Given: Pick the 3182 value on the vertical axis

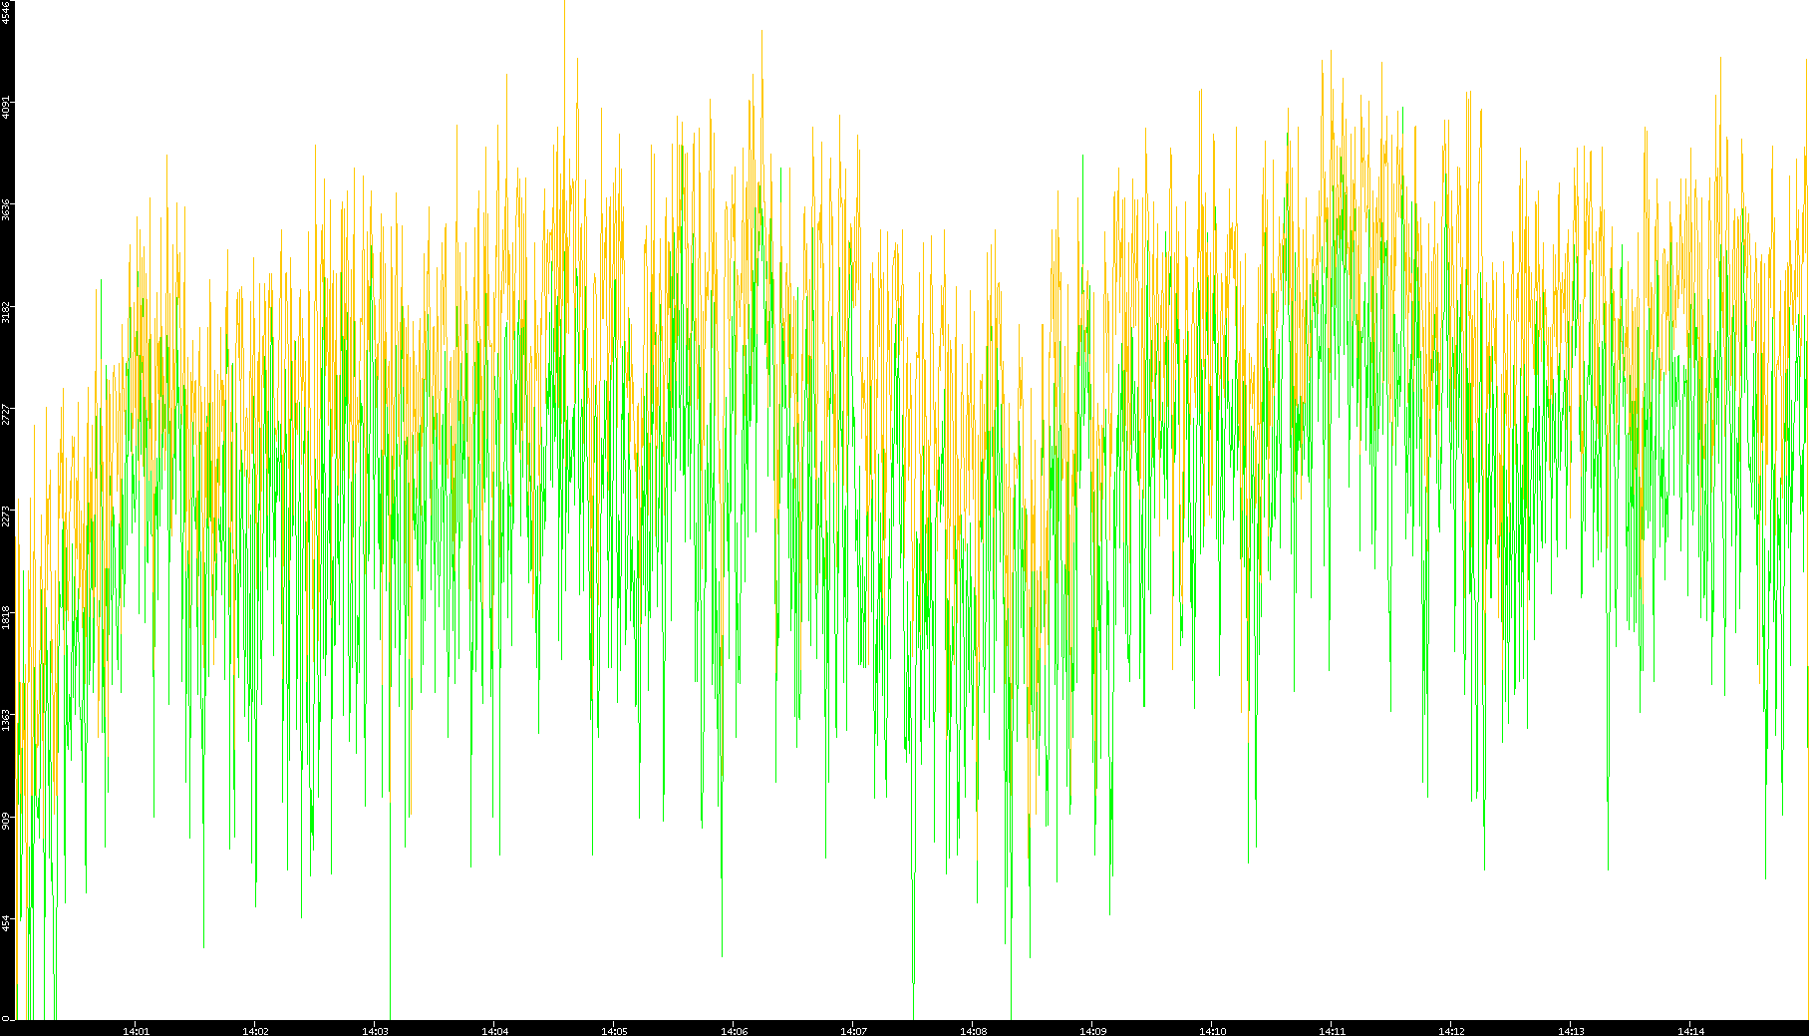Looking at the screenshot, I should point(6,311).
